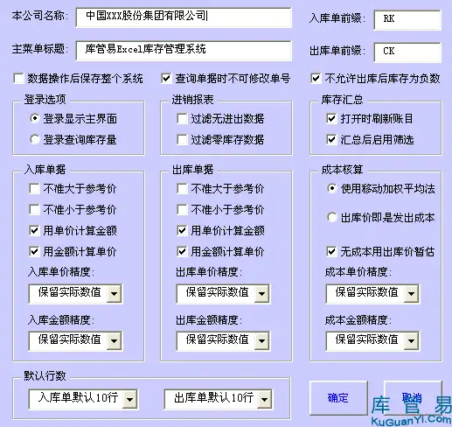This screenshot has height=427, width=452.
Task: Toggle 汇总后启用筛选 checkbox
Action: [x=331, y=140]
